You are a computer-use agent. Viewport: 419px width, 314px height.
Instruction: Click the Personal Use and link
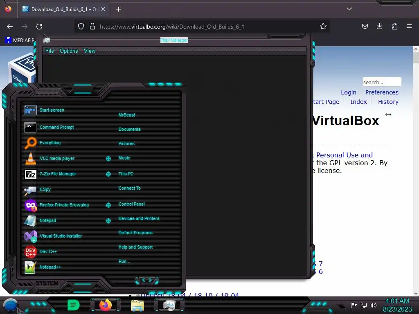pos(344,155)
